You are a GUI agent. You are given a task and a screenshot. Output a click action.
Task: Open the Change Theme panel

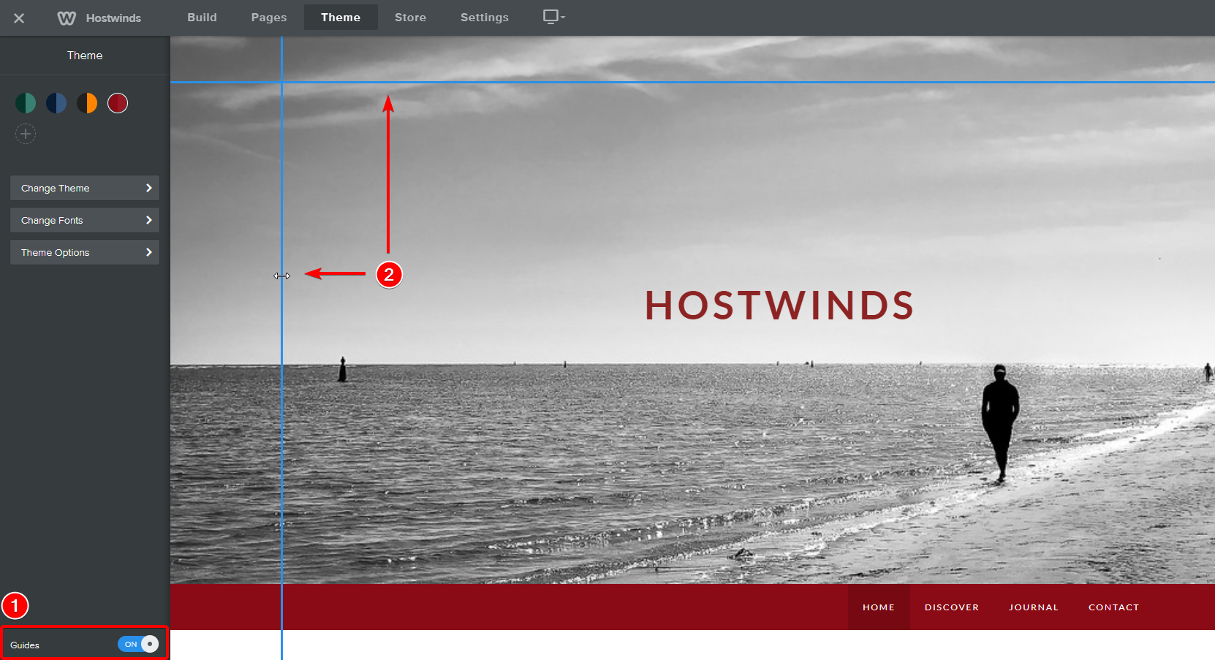pyautogui.click(x=85, y=188)
